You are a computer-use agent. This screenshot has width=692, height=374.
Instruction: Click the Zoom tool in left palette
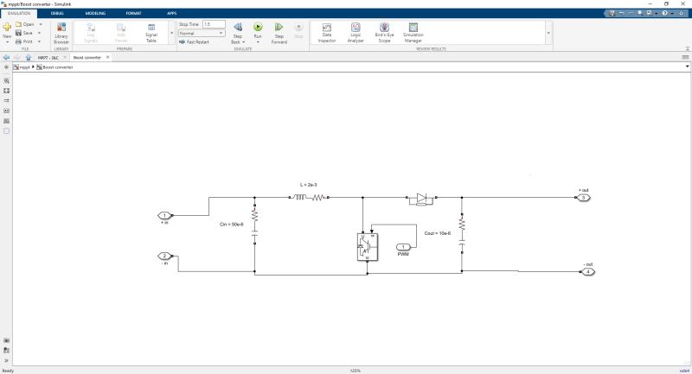point(6,80)
